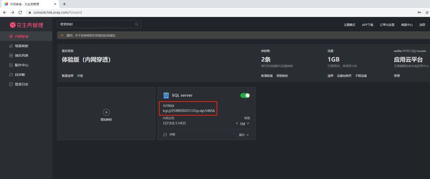The image size is (430, 179).
Task: Click the tcp:// access address text
Action: pos(189,111)
